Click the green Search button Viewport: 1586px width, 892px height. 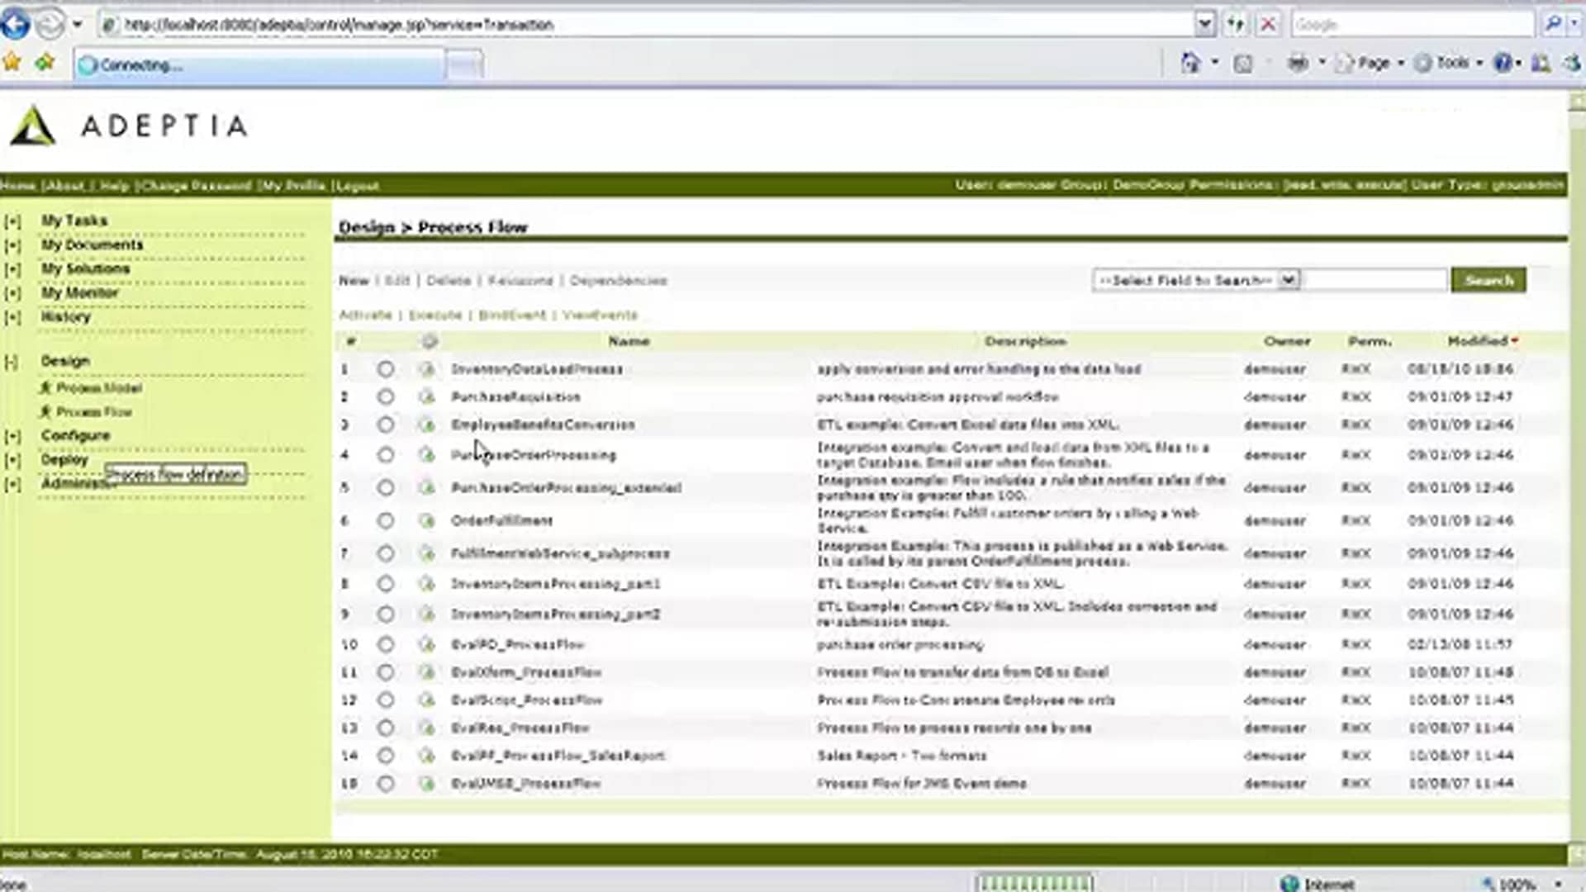coord(1489,281)
